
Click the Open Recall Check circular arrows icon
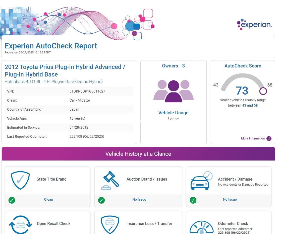click(21, 224)
